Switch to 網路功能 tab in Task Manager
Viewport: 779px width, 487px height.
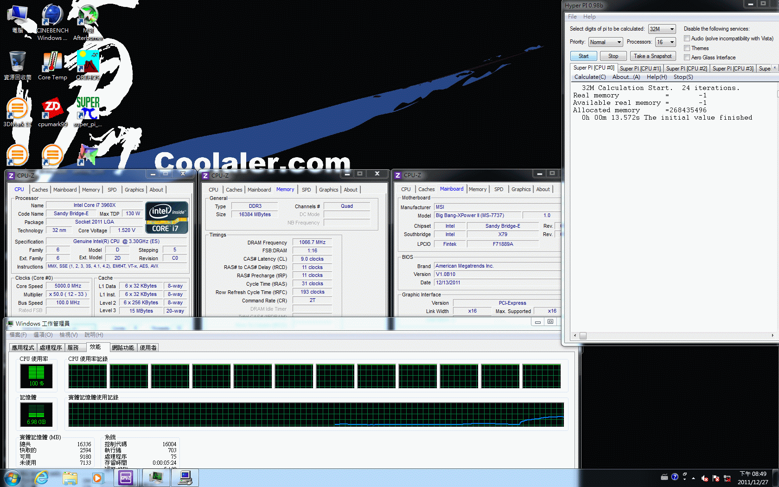(123, 347)
